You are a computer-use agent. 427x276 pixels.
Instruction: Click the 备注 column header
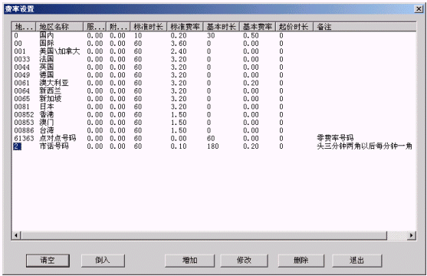coord(364,27)
